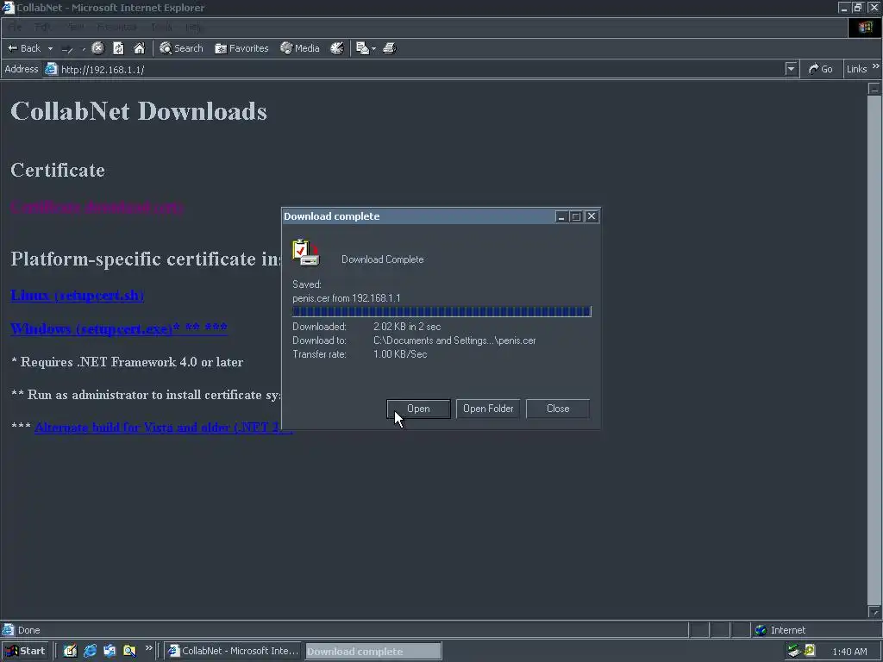
Task: Print the page with the Print icon
Action: [x=390, y=48]
